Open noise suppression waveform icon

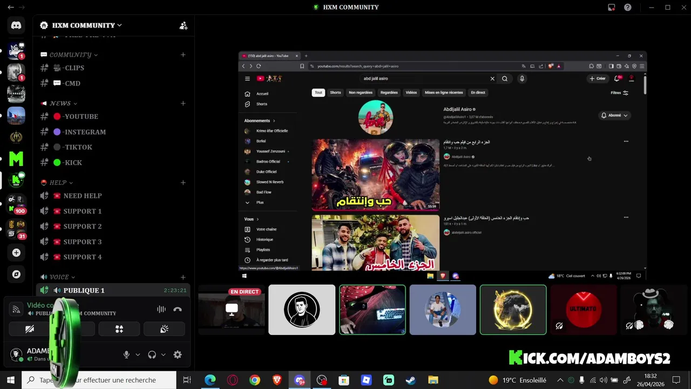(161, 309)
